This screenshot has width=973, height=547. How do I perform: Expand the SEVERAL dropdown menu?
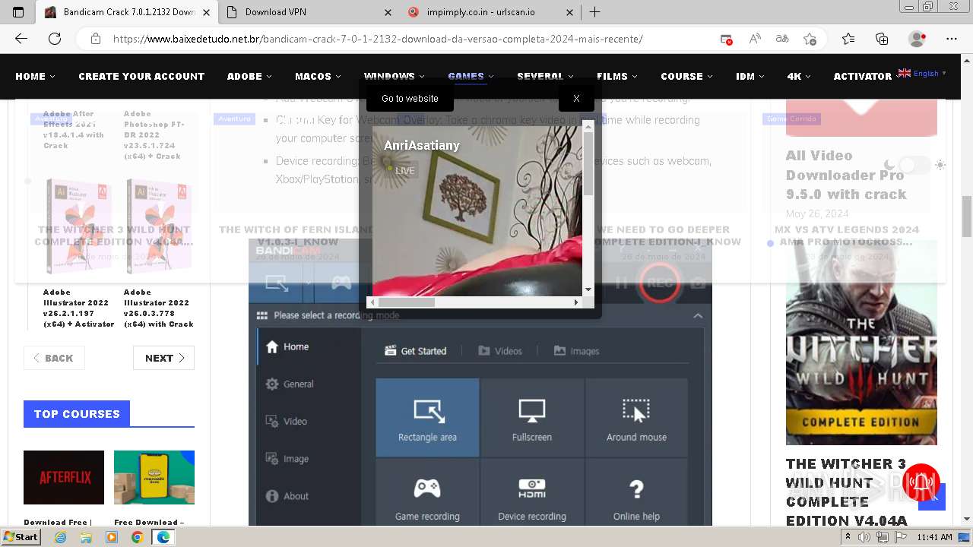(x=545, y=76)
